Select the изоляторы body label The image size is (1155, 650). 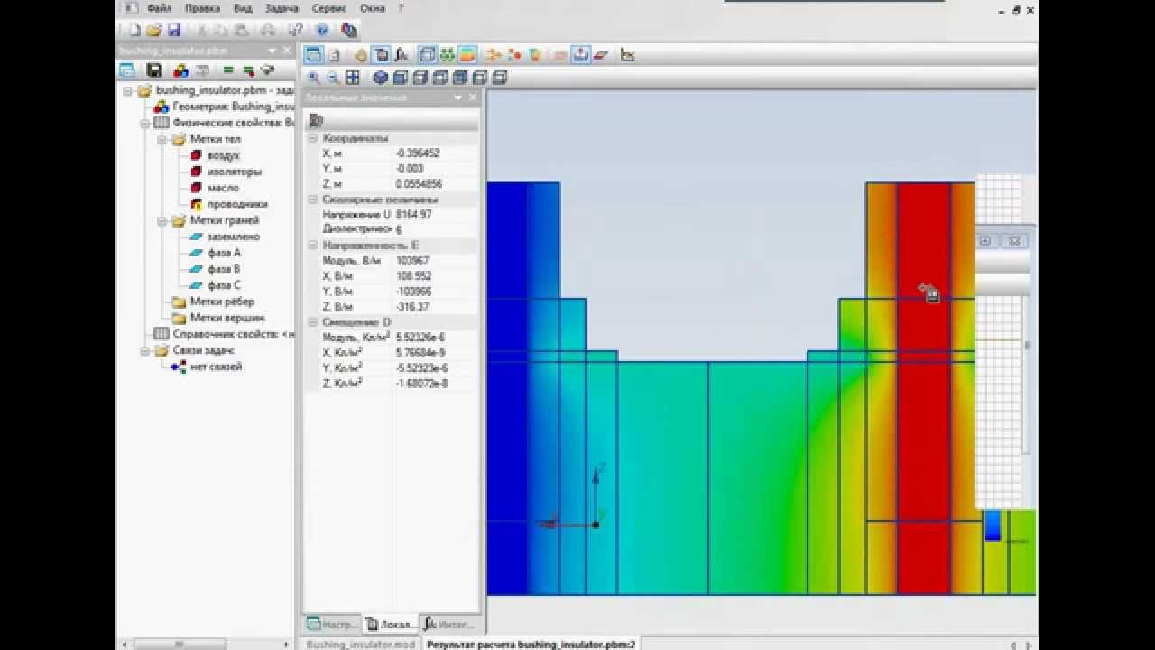pos(234,172)
